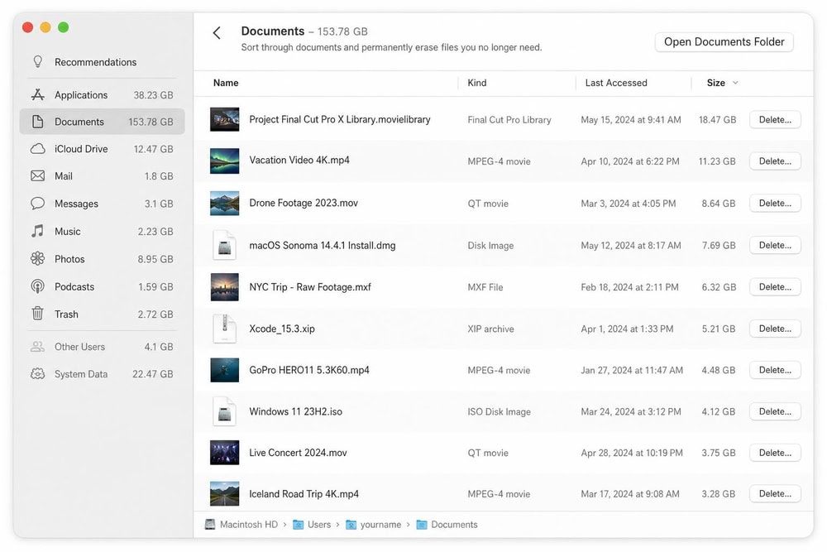Click the macOS Sonoma disk image file icon

pyautogui.click(x=224, y=246)
